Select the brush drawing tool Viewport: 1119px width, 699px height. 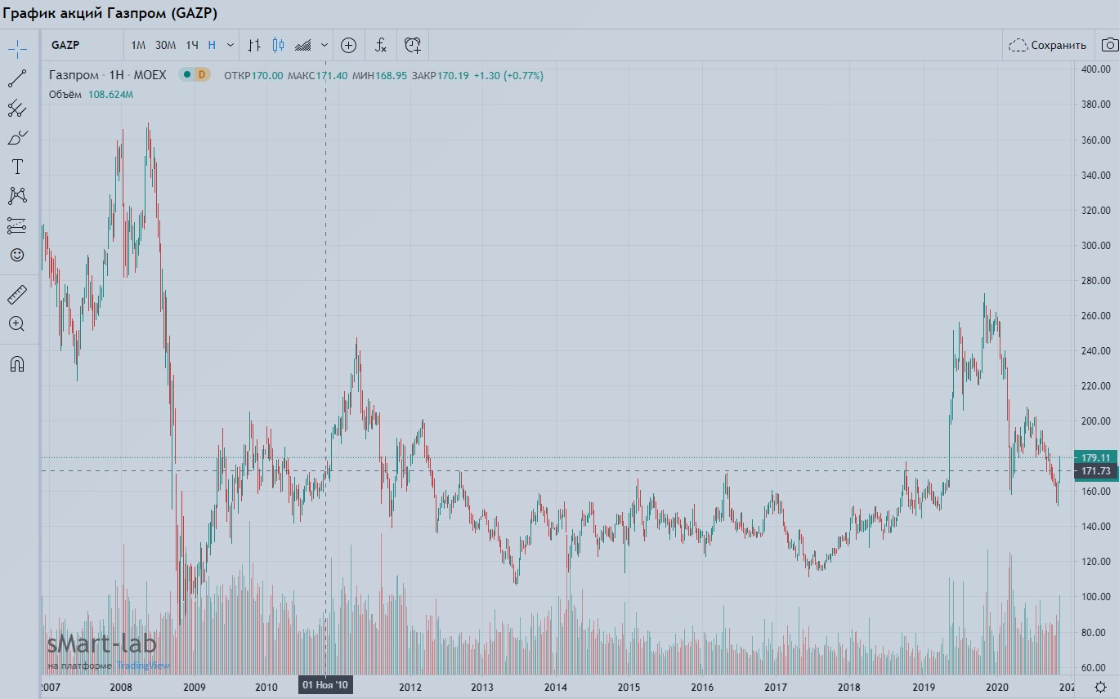17,137
